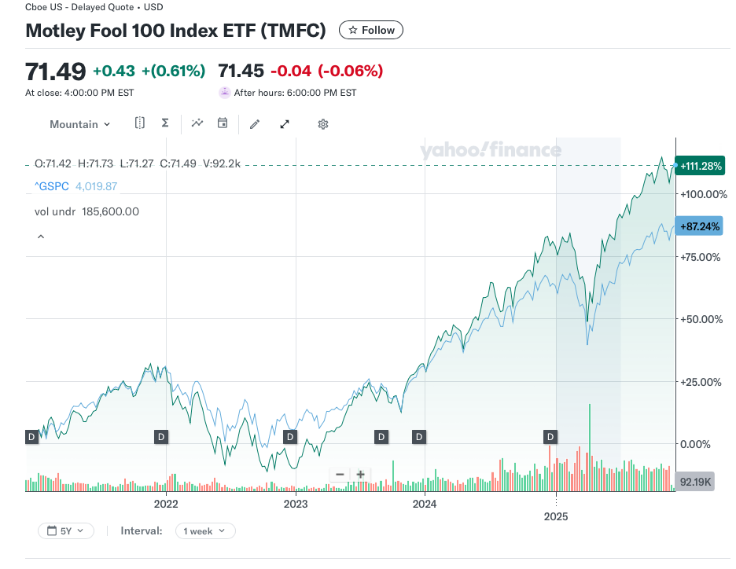Change the 1 week interval dropdown
Screen dimensions: 736x569
point(204,531)
